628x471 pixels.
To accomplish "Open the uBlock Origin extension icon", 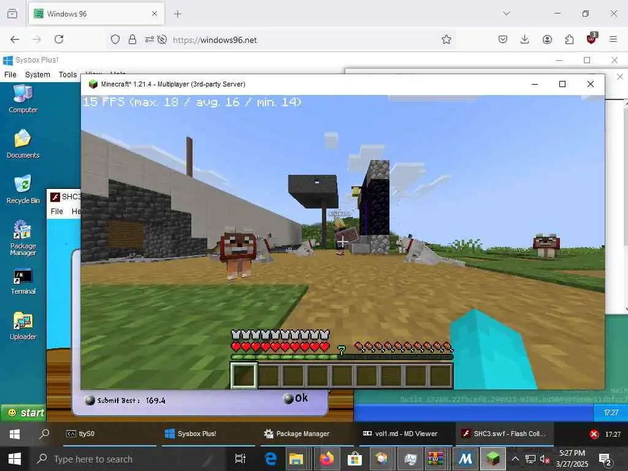I will pos(591,39).
